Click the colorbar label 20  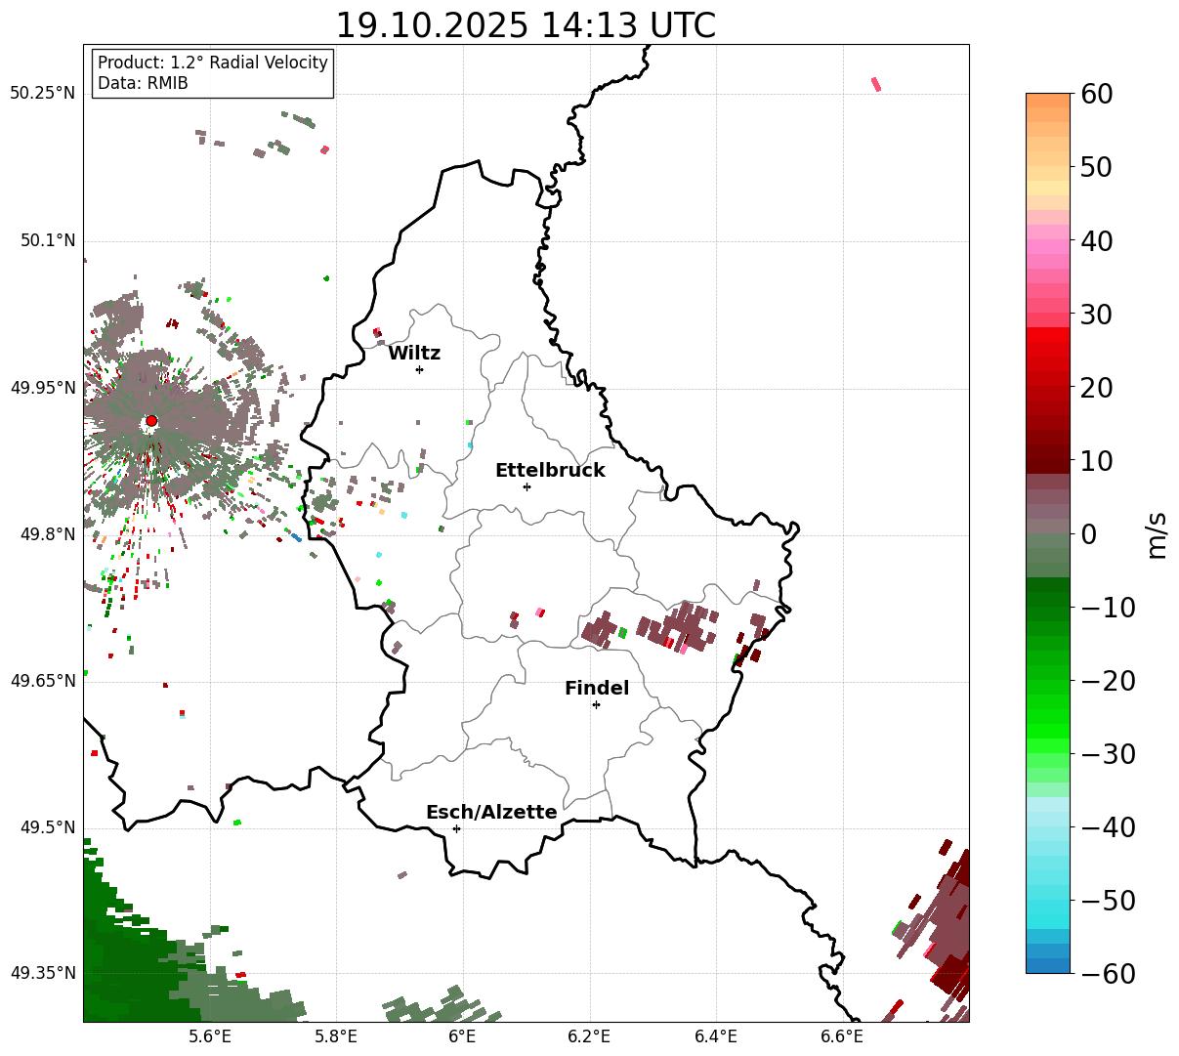[x=1096, y=388]
